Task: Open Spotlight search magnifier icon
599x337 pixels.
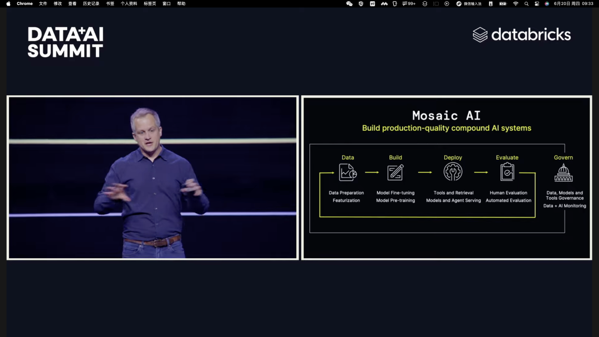Action: (526, 4)
